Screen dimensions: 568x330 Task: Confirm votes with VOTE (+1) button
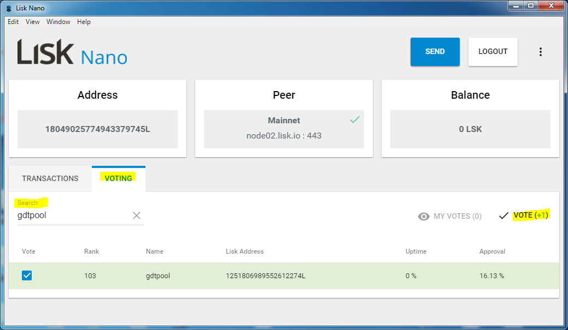point(524,215)
